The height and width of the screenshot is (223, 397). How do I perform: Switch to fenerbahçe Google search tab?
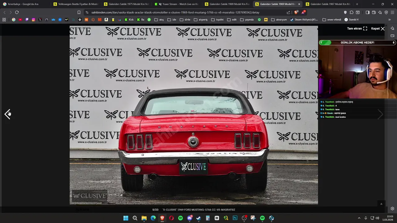(25, 4)
